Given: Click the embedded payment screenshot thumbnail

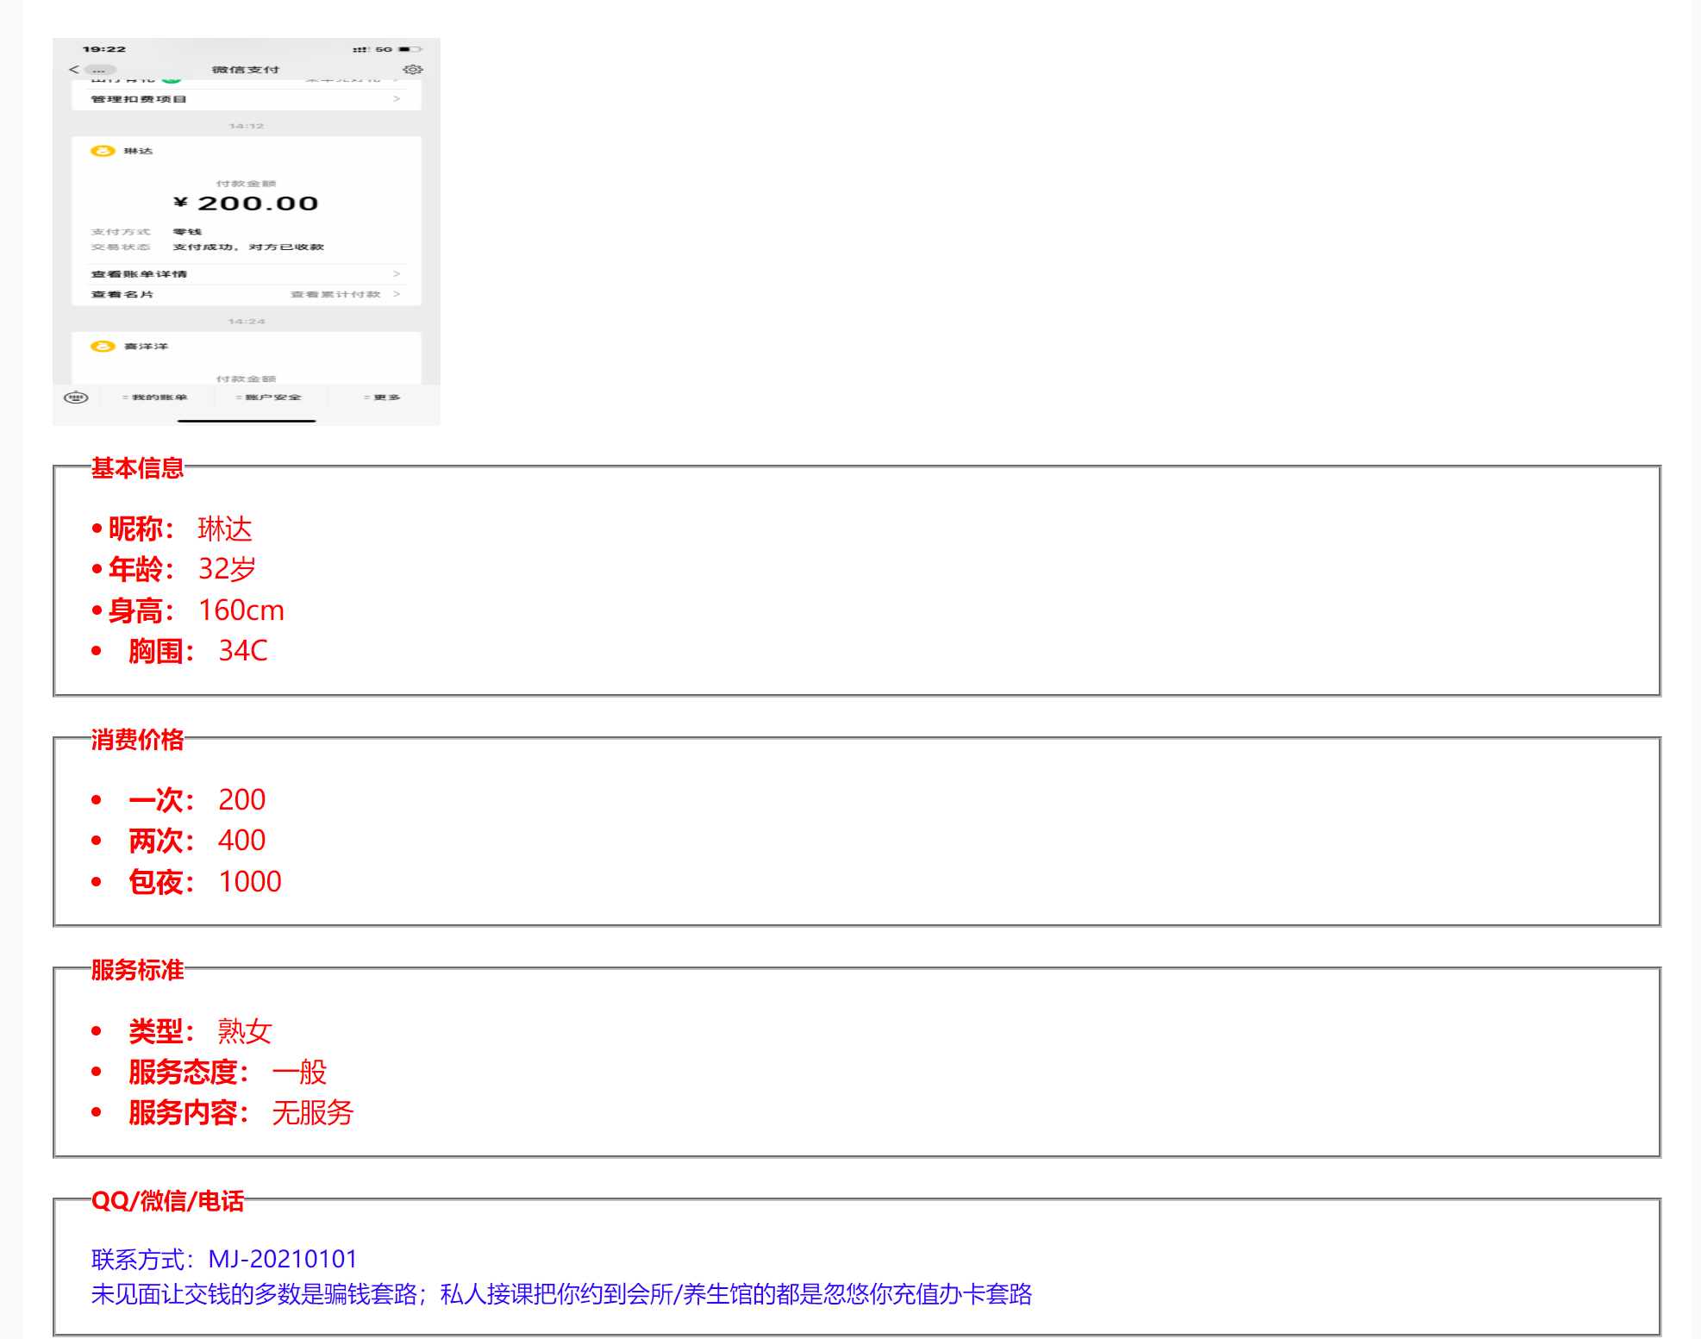Looking at the screenshot, I should pos(247,231).
